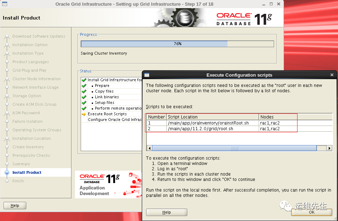Select Prerequisite Checks step

click(31, 155)
